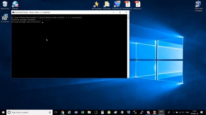Open the R-3.4.4-win installer icon
The height and width of the screenshot is (115, 206).
point(5,18)
